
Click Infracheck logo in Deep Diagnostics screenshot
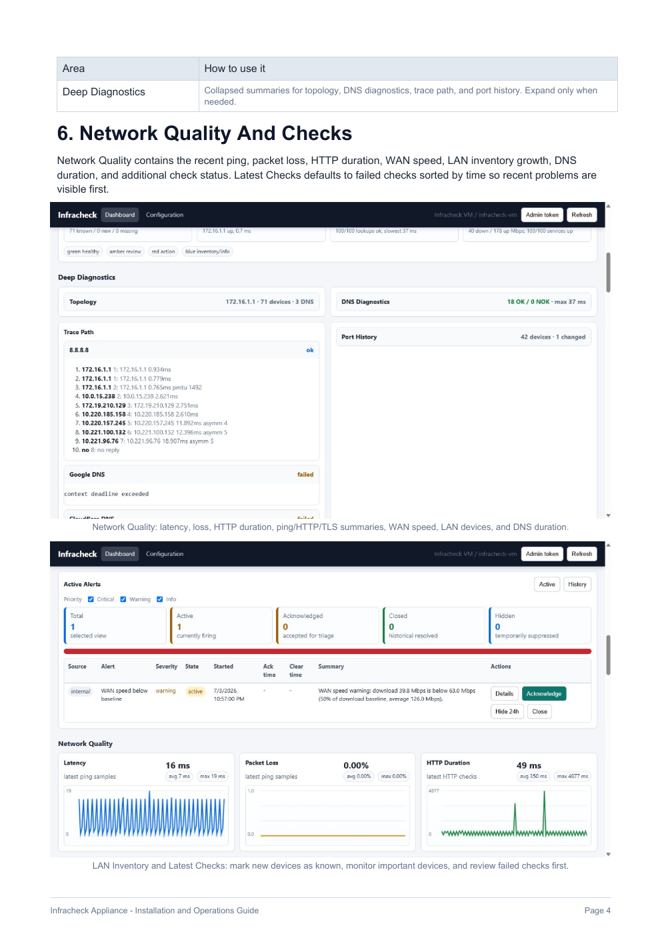pyautogui.click(x=77, y=215)
